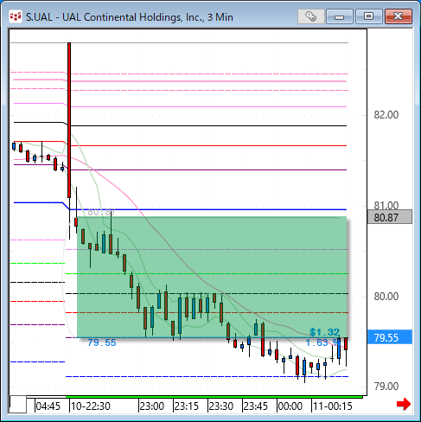This screenshot has height=422, width=421.
Task: Click the 23:15 time axis label
Action: (187, 406)
